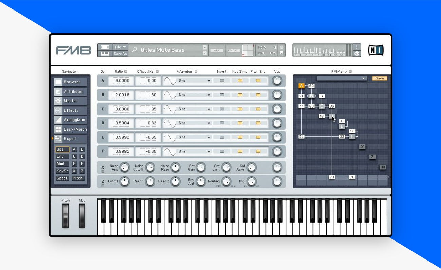Expand the small box next to Ratio header
The height and width of the screenshot is (270, 441).
(126, 72)
